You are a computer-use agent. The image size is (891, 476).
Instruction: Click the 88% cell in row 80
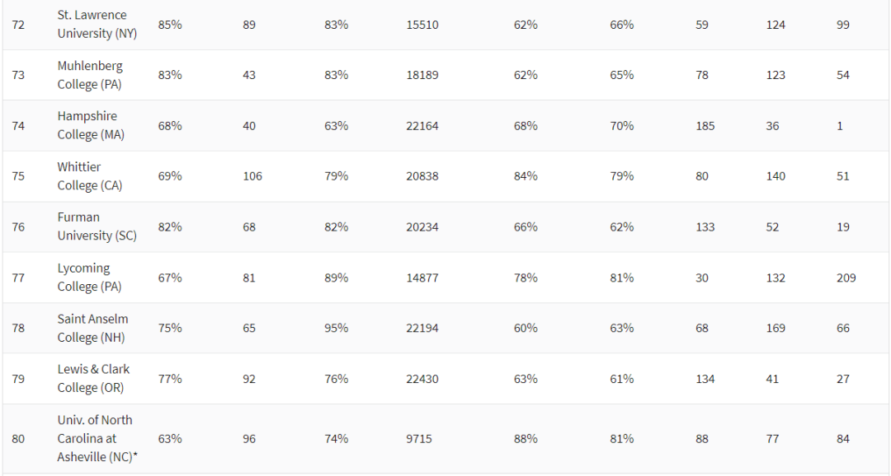coord(526,439)
